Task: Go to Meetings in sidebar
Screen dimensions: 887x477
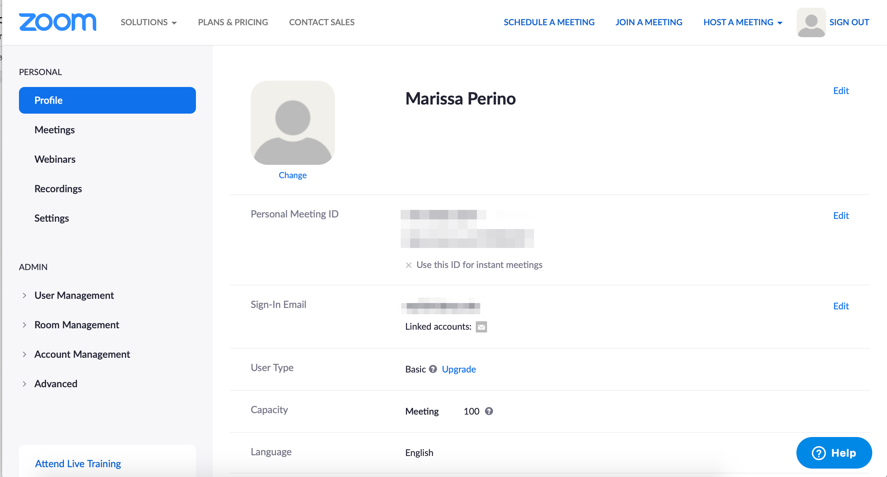Action: pos(54,130)
